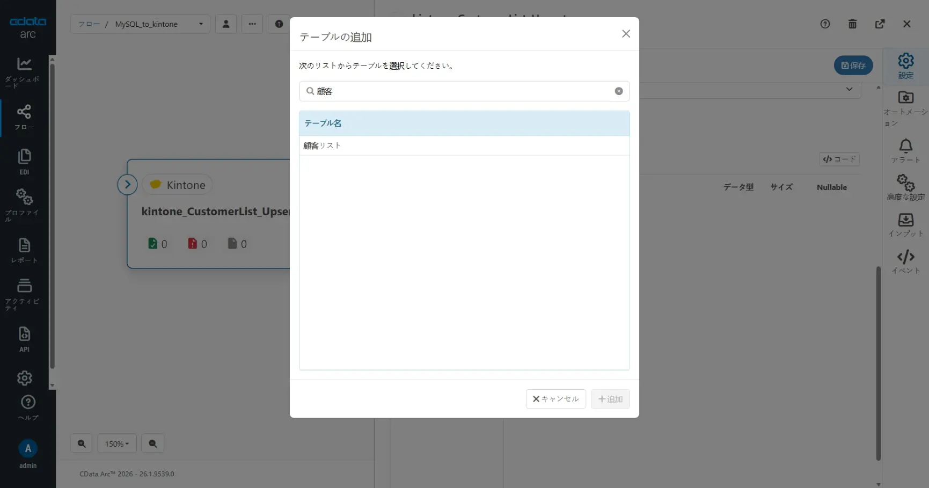Open the アラート (Alerts) panel icon
This screenshot has height=488, width=929.
point(905,149)
